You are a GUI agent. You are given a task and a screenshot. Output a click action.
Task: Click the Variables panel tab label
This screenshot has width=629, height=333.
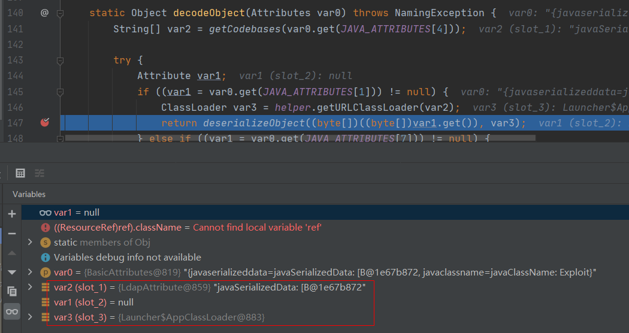tap(29, 194)
